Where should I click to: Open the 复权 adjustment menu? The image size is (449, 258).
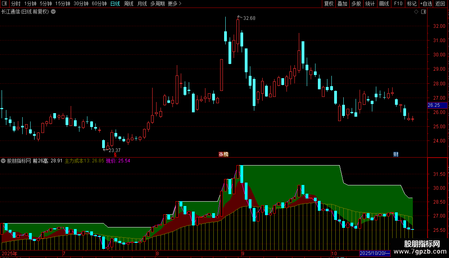329,4
